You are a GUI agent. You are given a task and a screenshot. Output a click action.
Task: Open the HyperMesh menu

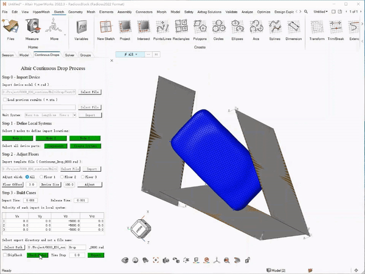tap(41, 12)
